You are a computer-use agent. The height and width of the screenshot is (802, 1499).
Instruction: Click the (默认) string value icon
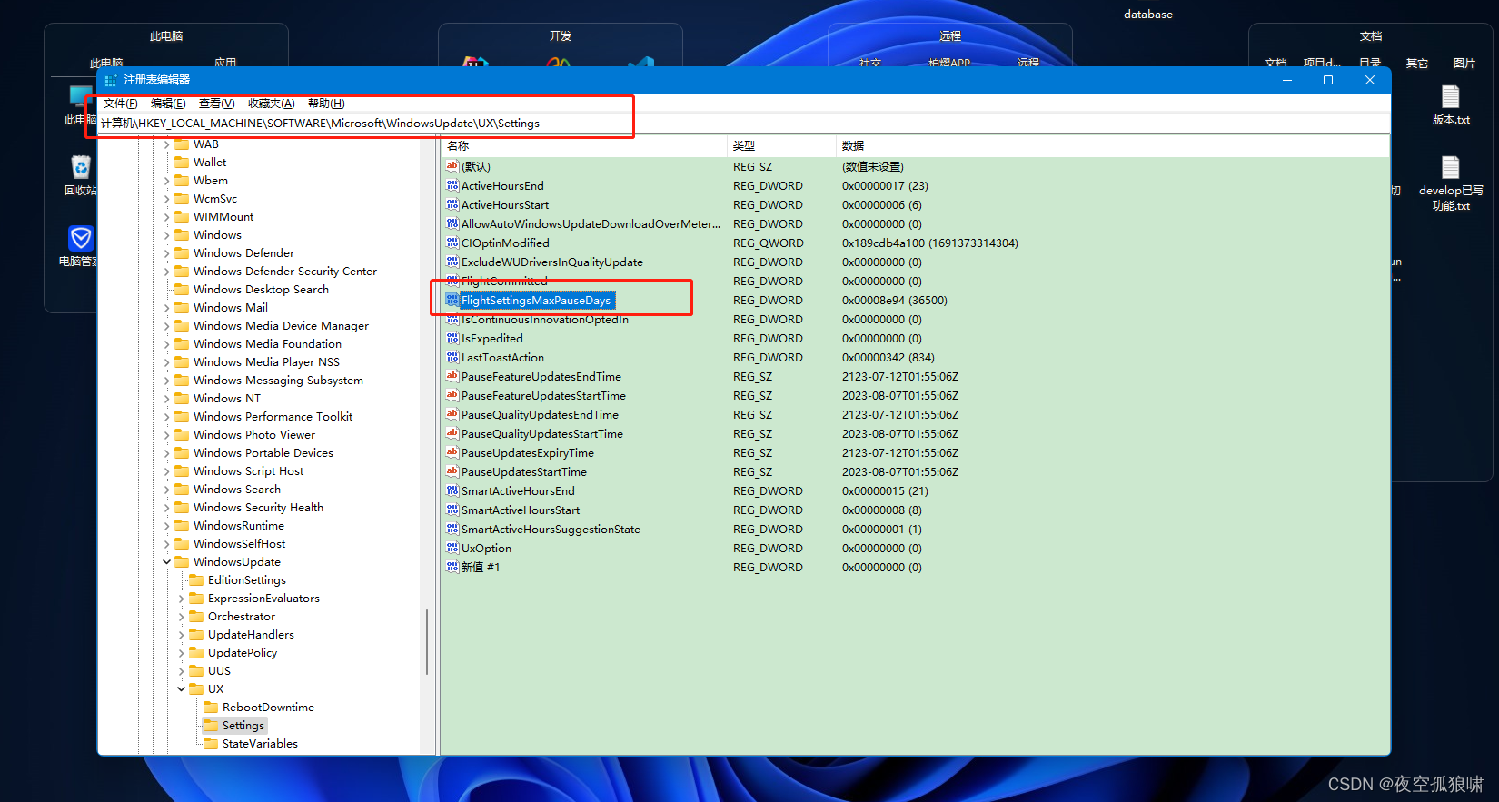click(x=452, y=166)
